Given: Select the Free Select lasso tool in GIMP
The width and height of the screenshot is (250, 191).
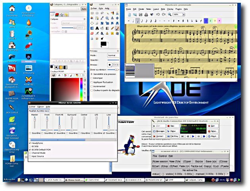Looking at the screenshot, I should [x=102, y=13].
